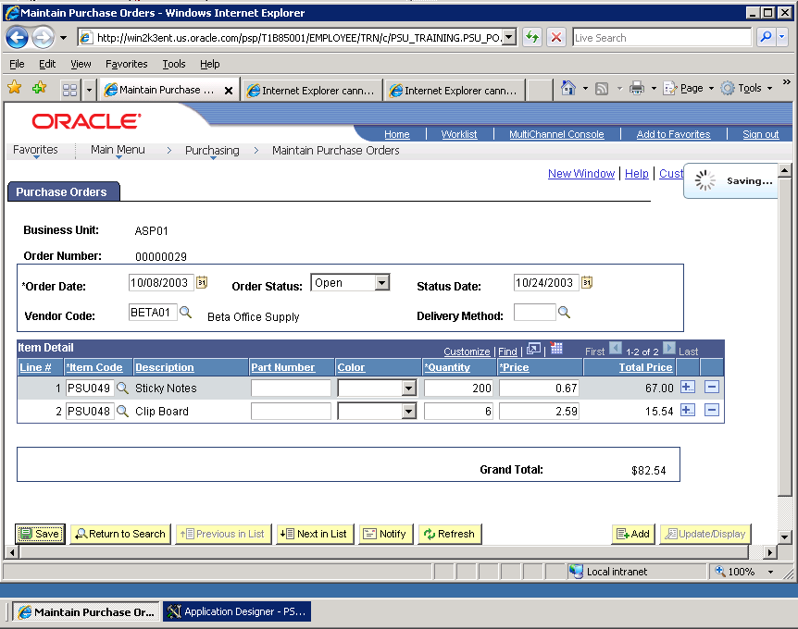Open the lookup for item code PSU049

tap(122, 388)
